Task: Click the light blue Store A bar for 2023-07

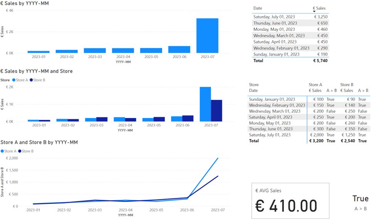Action: 205,104
